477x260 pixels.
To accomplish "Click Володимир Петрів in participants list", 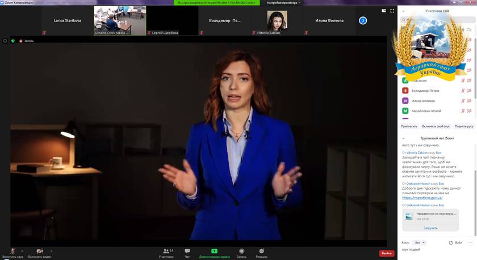I will [x=425, y=91].
